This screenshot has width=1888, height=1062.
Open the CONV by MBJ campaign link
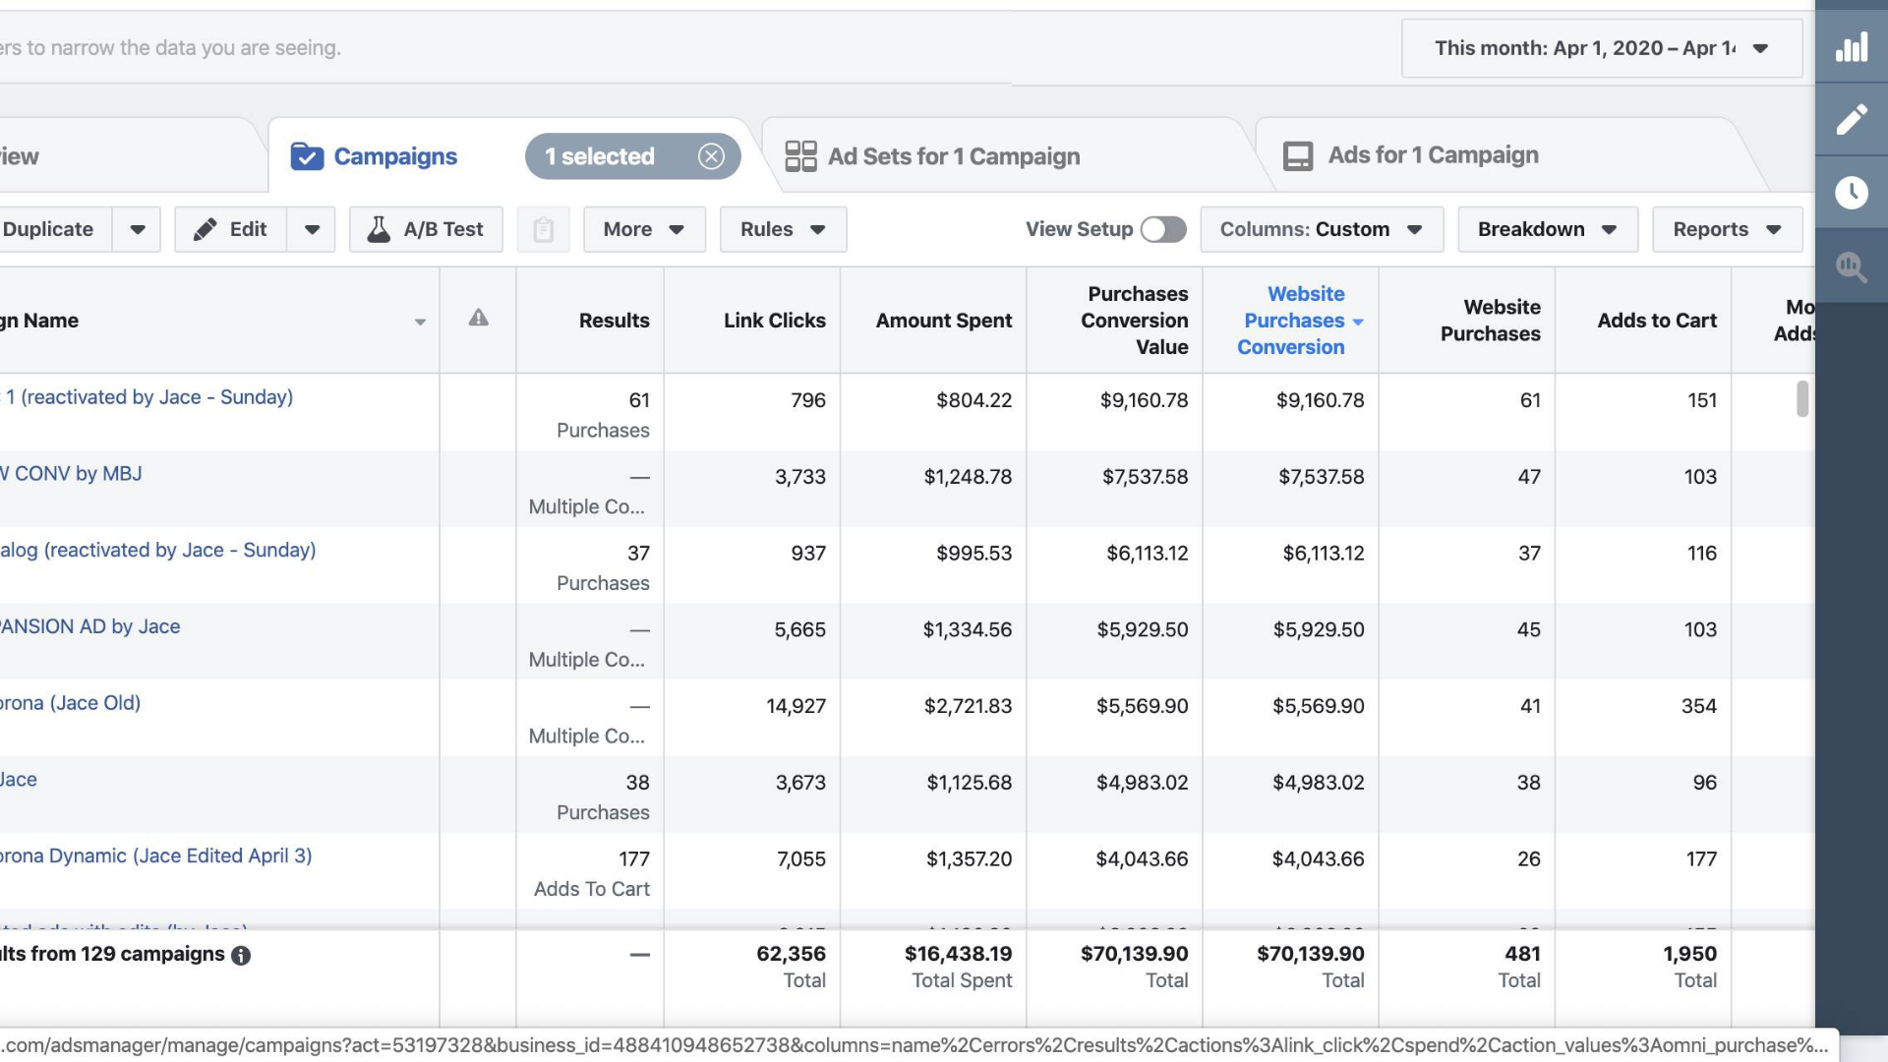[x=77, y=474]
